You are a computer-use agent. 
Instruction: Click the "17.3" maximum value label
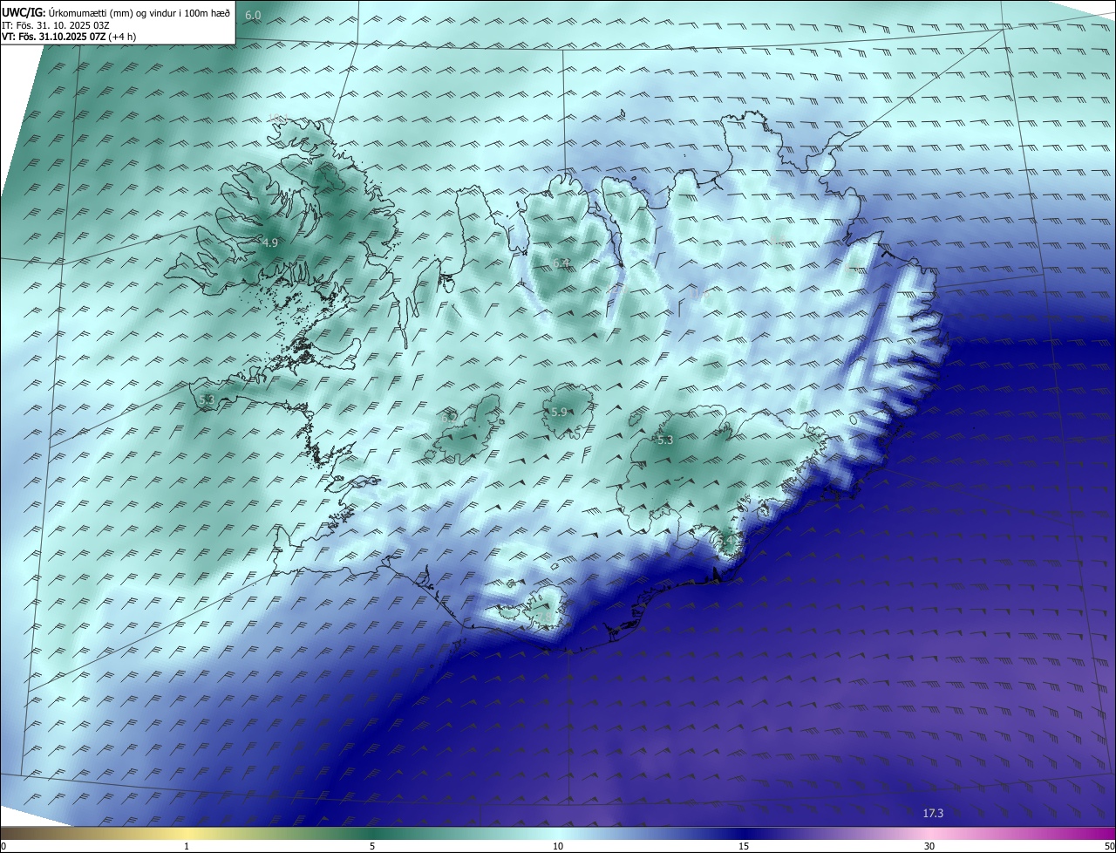pyautogui.click(x=933, y=813)
